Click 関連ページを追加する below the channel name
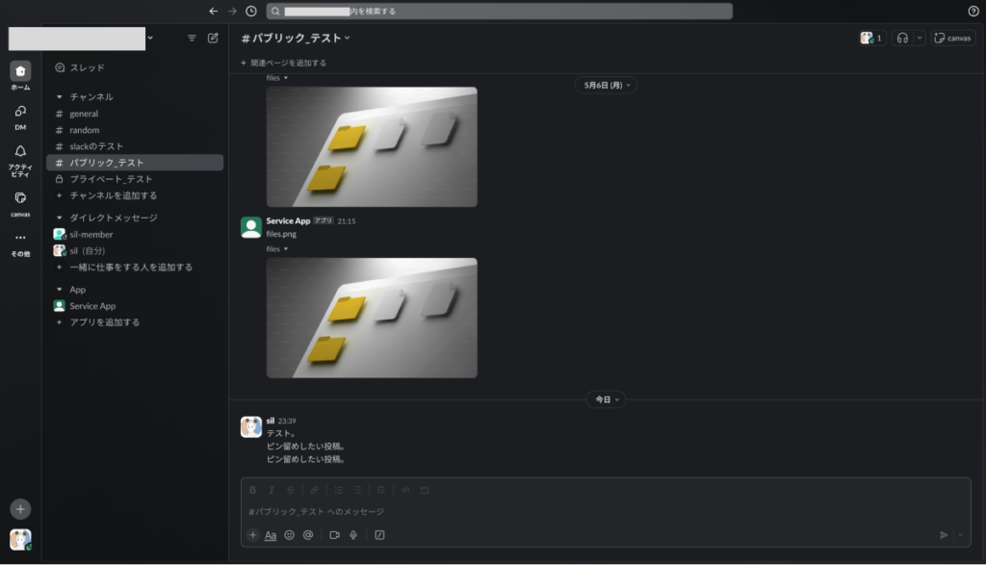The width and height of the screenshot is (986, 565). click(x=284, y=63)
